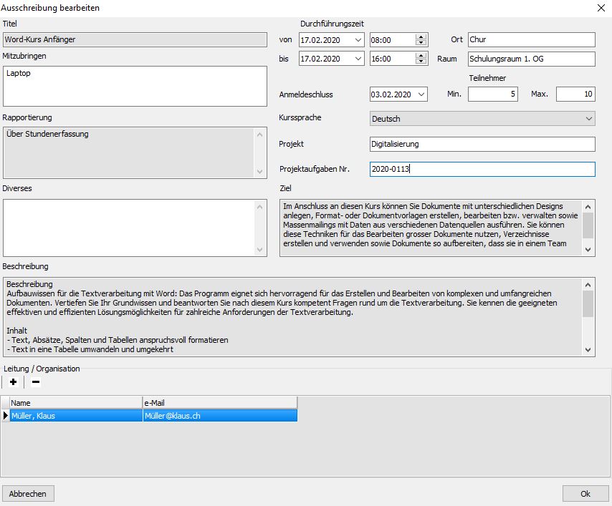The width and height of the screenshot is (612, 506).
Task: Click the plus icon to add organizer
Action: (x=13, y=382)
